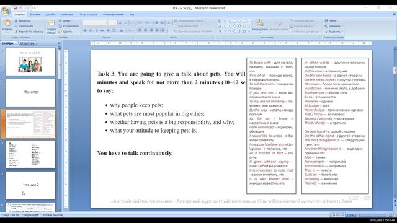Click 'You have to talk continuously.' text

(135, 153)
